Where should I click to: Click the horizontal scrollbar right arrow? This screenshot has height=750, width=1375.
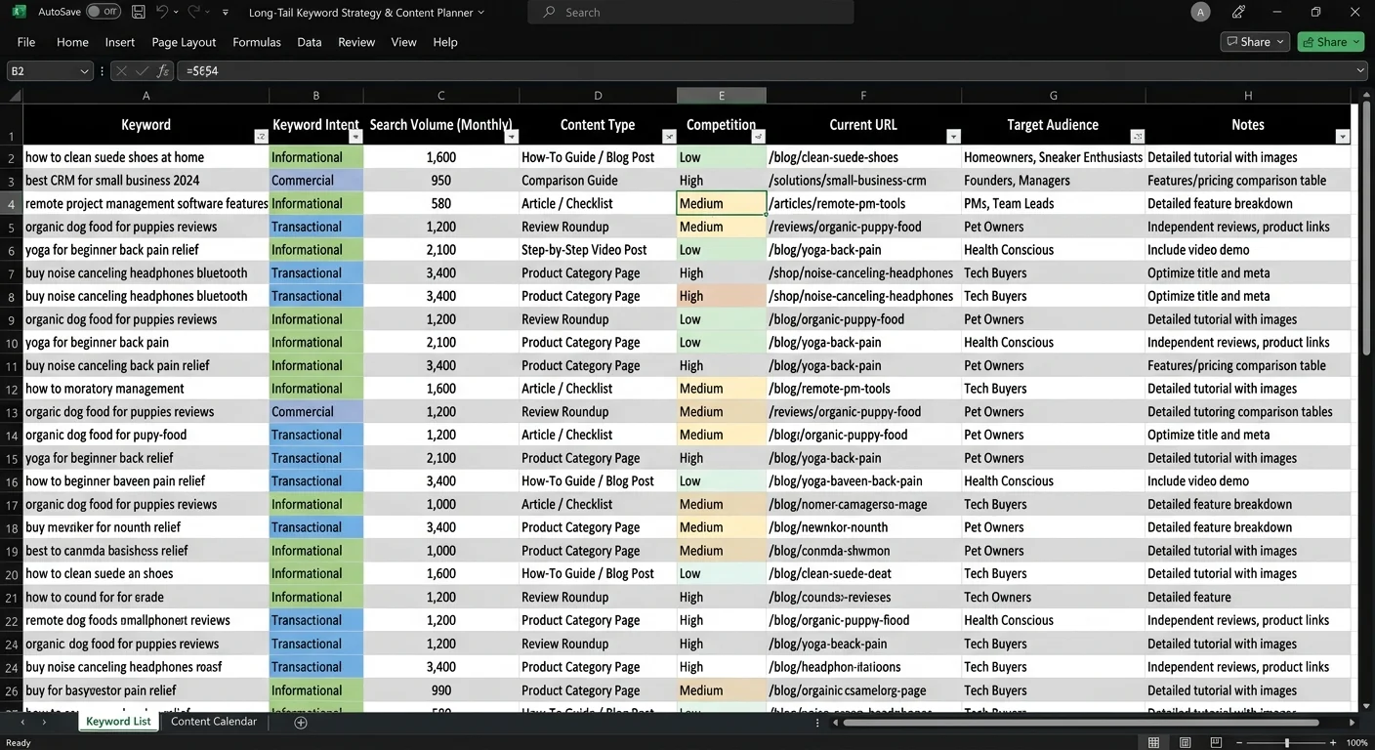1353,723
